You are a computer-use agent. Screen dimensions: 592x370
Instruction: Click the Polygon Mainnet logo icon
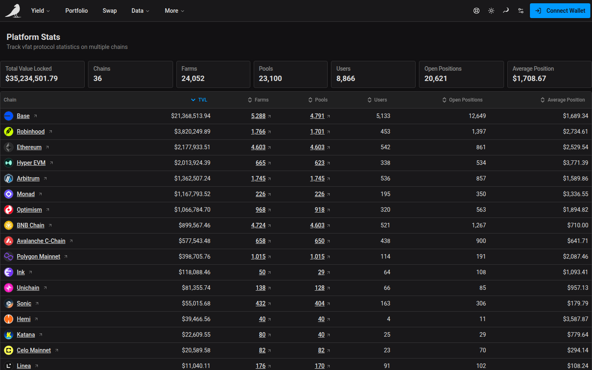(9, 257)
